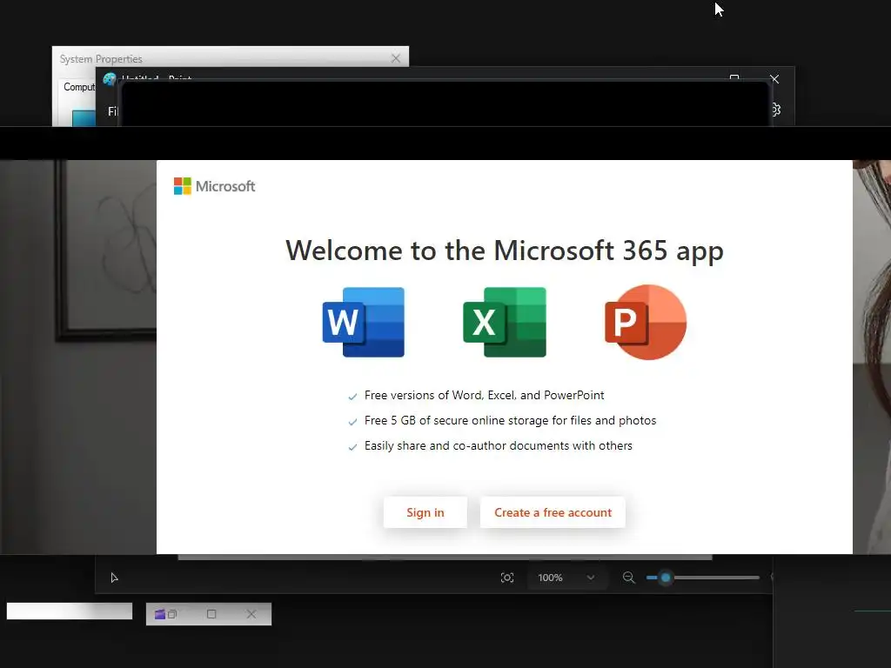The height and width of the screenshot is (668, 891).
Task: Close the Paint window
Action: (x=774, y=79)
